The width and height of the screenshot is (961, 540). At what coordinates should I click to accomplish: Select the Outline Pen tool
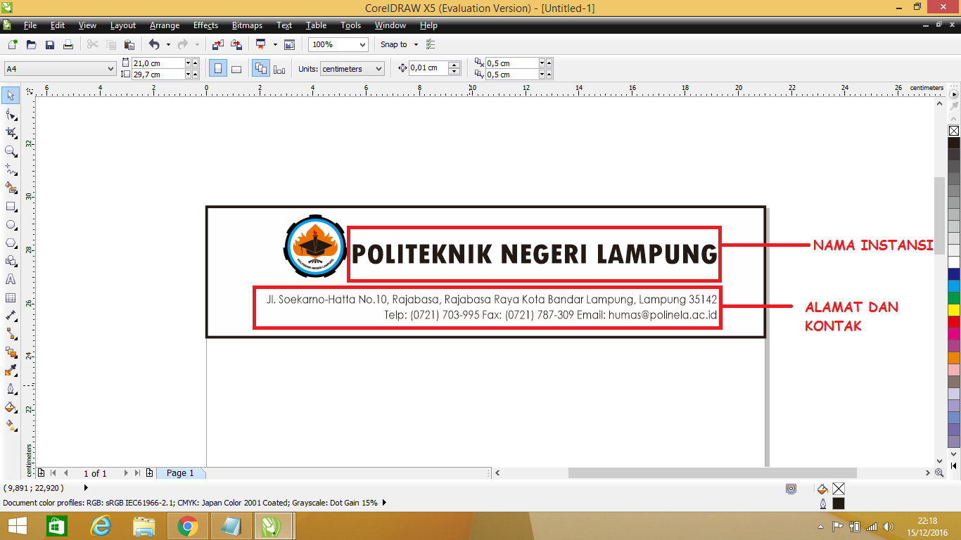pyautogui.click(x=11, y=389)
